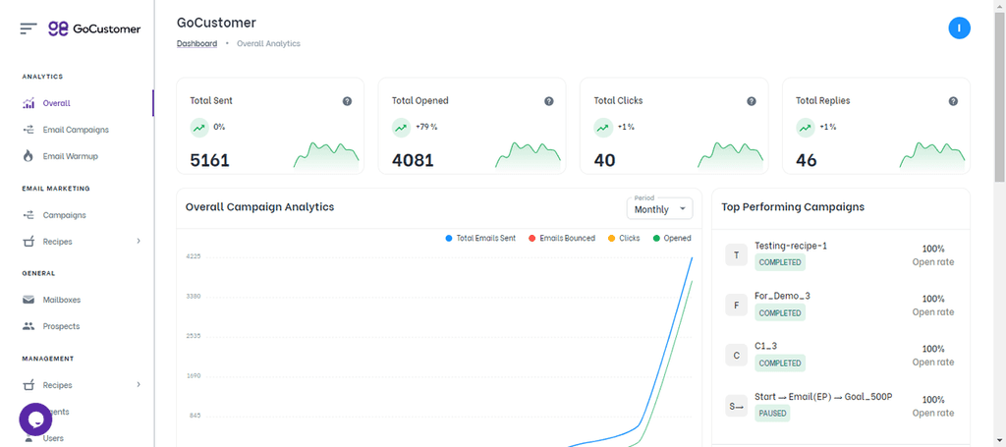
Task: Toggle Total Emails Sent legend series
Action: pyautogui.click(x=480, y=238)
